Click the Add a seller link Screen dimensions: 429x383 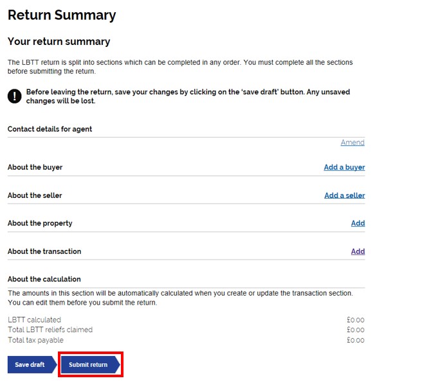pos(345,195)
